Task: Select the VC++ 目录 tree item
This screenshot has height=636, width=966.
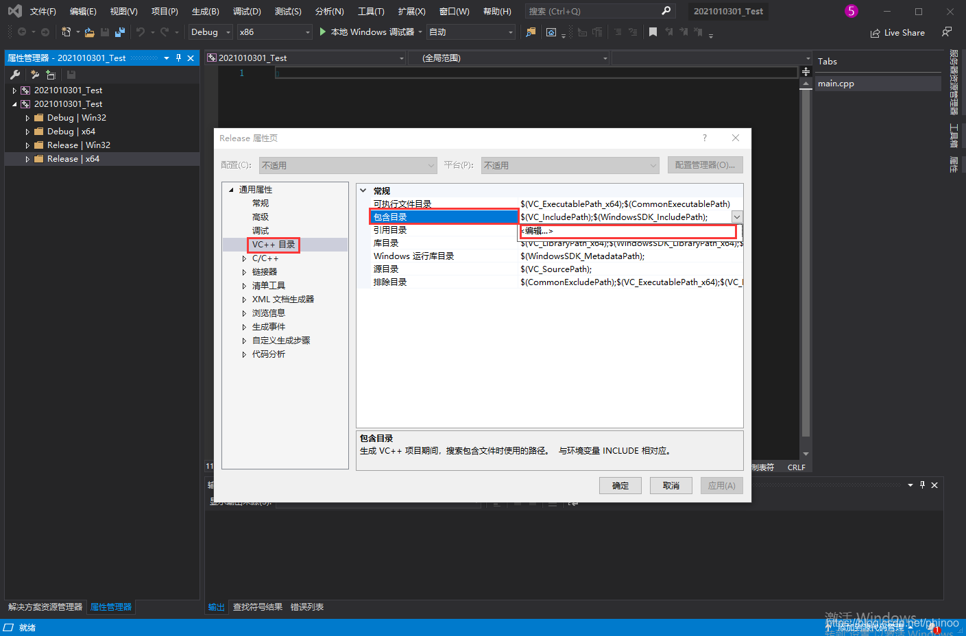Action: [x=274, y=245]
